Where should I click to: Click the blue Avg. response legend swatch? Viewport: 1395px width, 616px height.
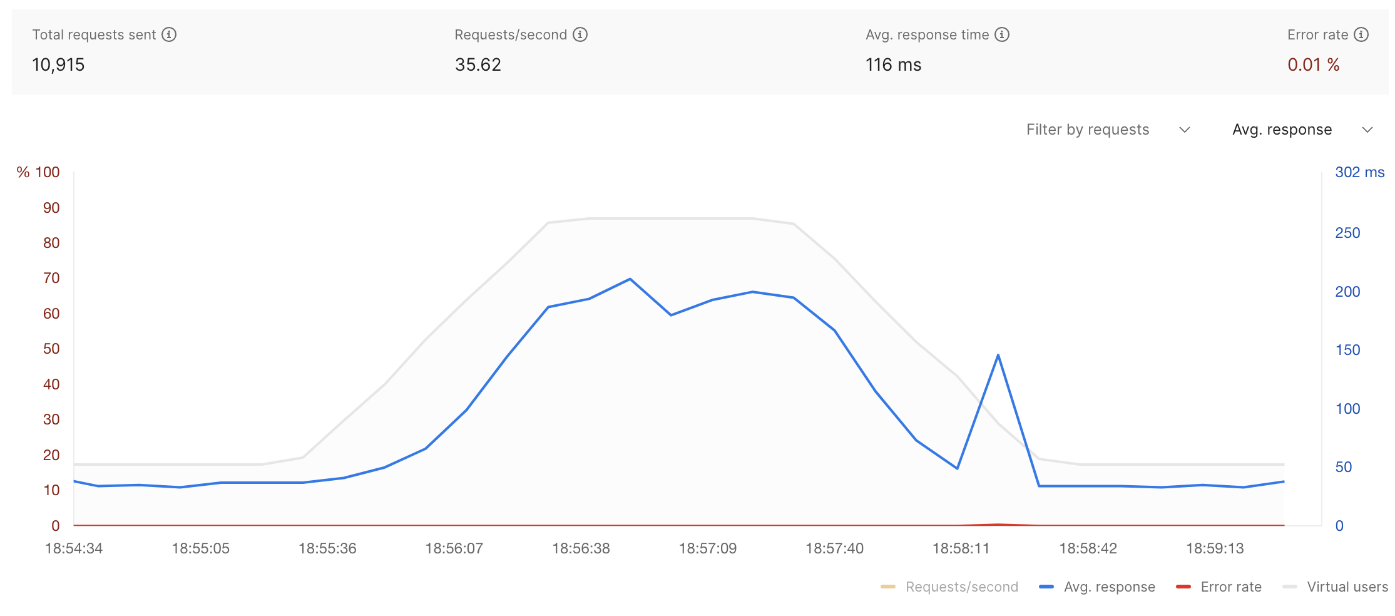(1046, 587)
